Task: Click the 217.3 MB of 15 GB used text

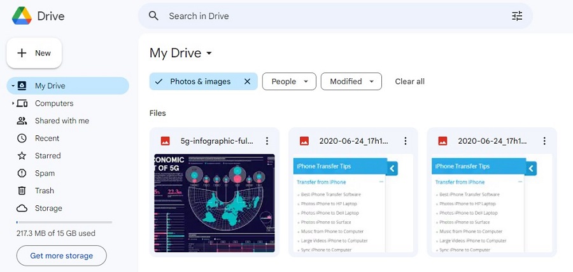Action: point(56,233)
